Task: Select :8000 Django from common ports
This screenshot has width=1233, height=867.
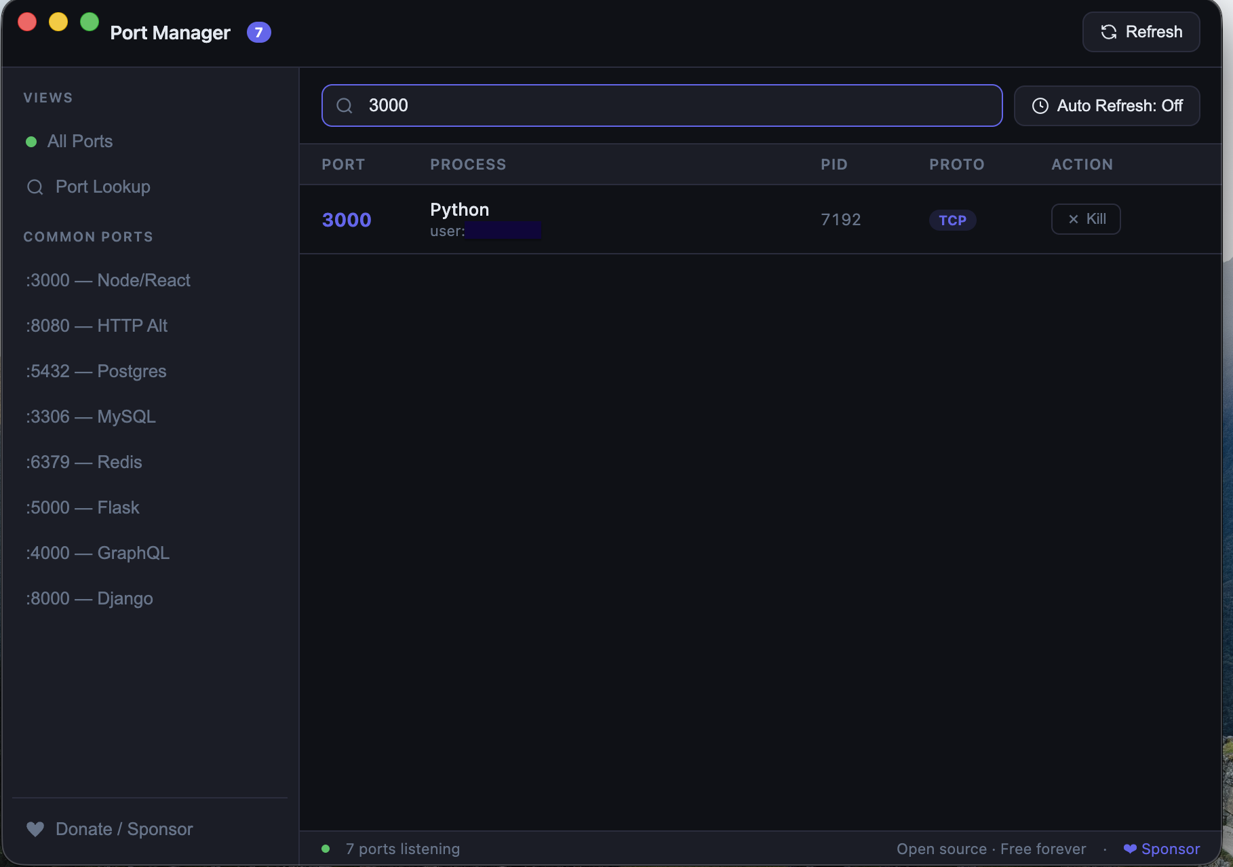Action: [x=89, y=598]
